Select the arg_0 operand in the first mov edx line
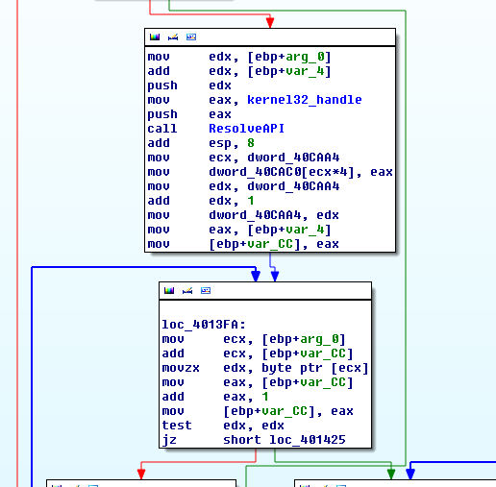This screenshot has width=496, height=487. 305,57
